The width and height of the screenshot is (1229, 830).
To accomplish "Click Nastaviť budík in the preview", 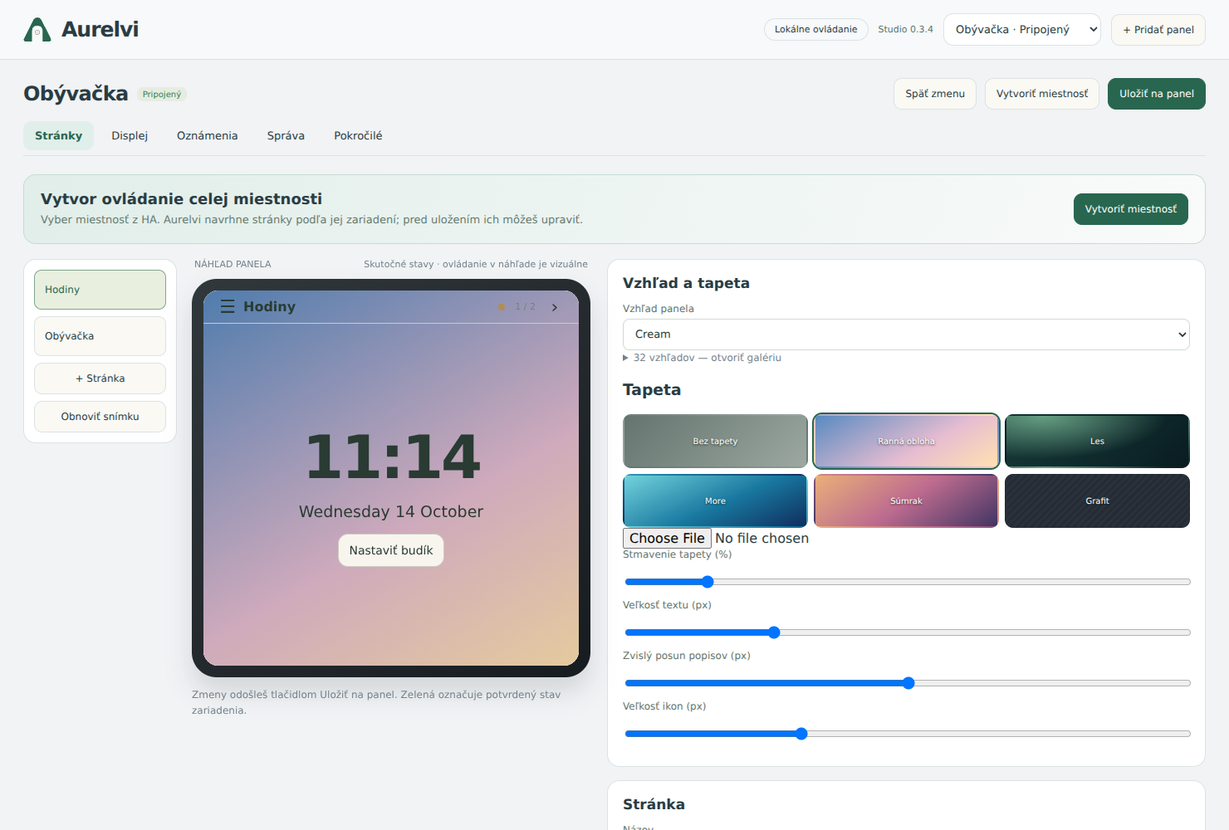I will (391, 550).
